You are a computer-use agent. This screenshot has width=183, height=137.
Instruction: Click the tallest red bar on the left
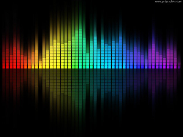(15, 57)
